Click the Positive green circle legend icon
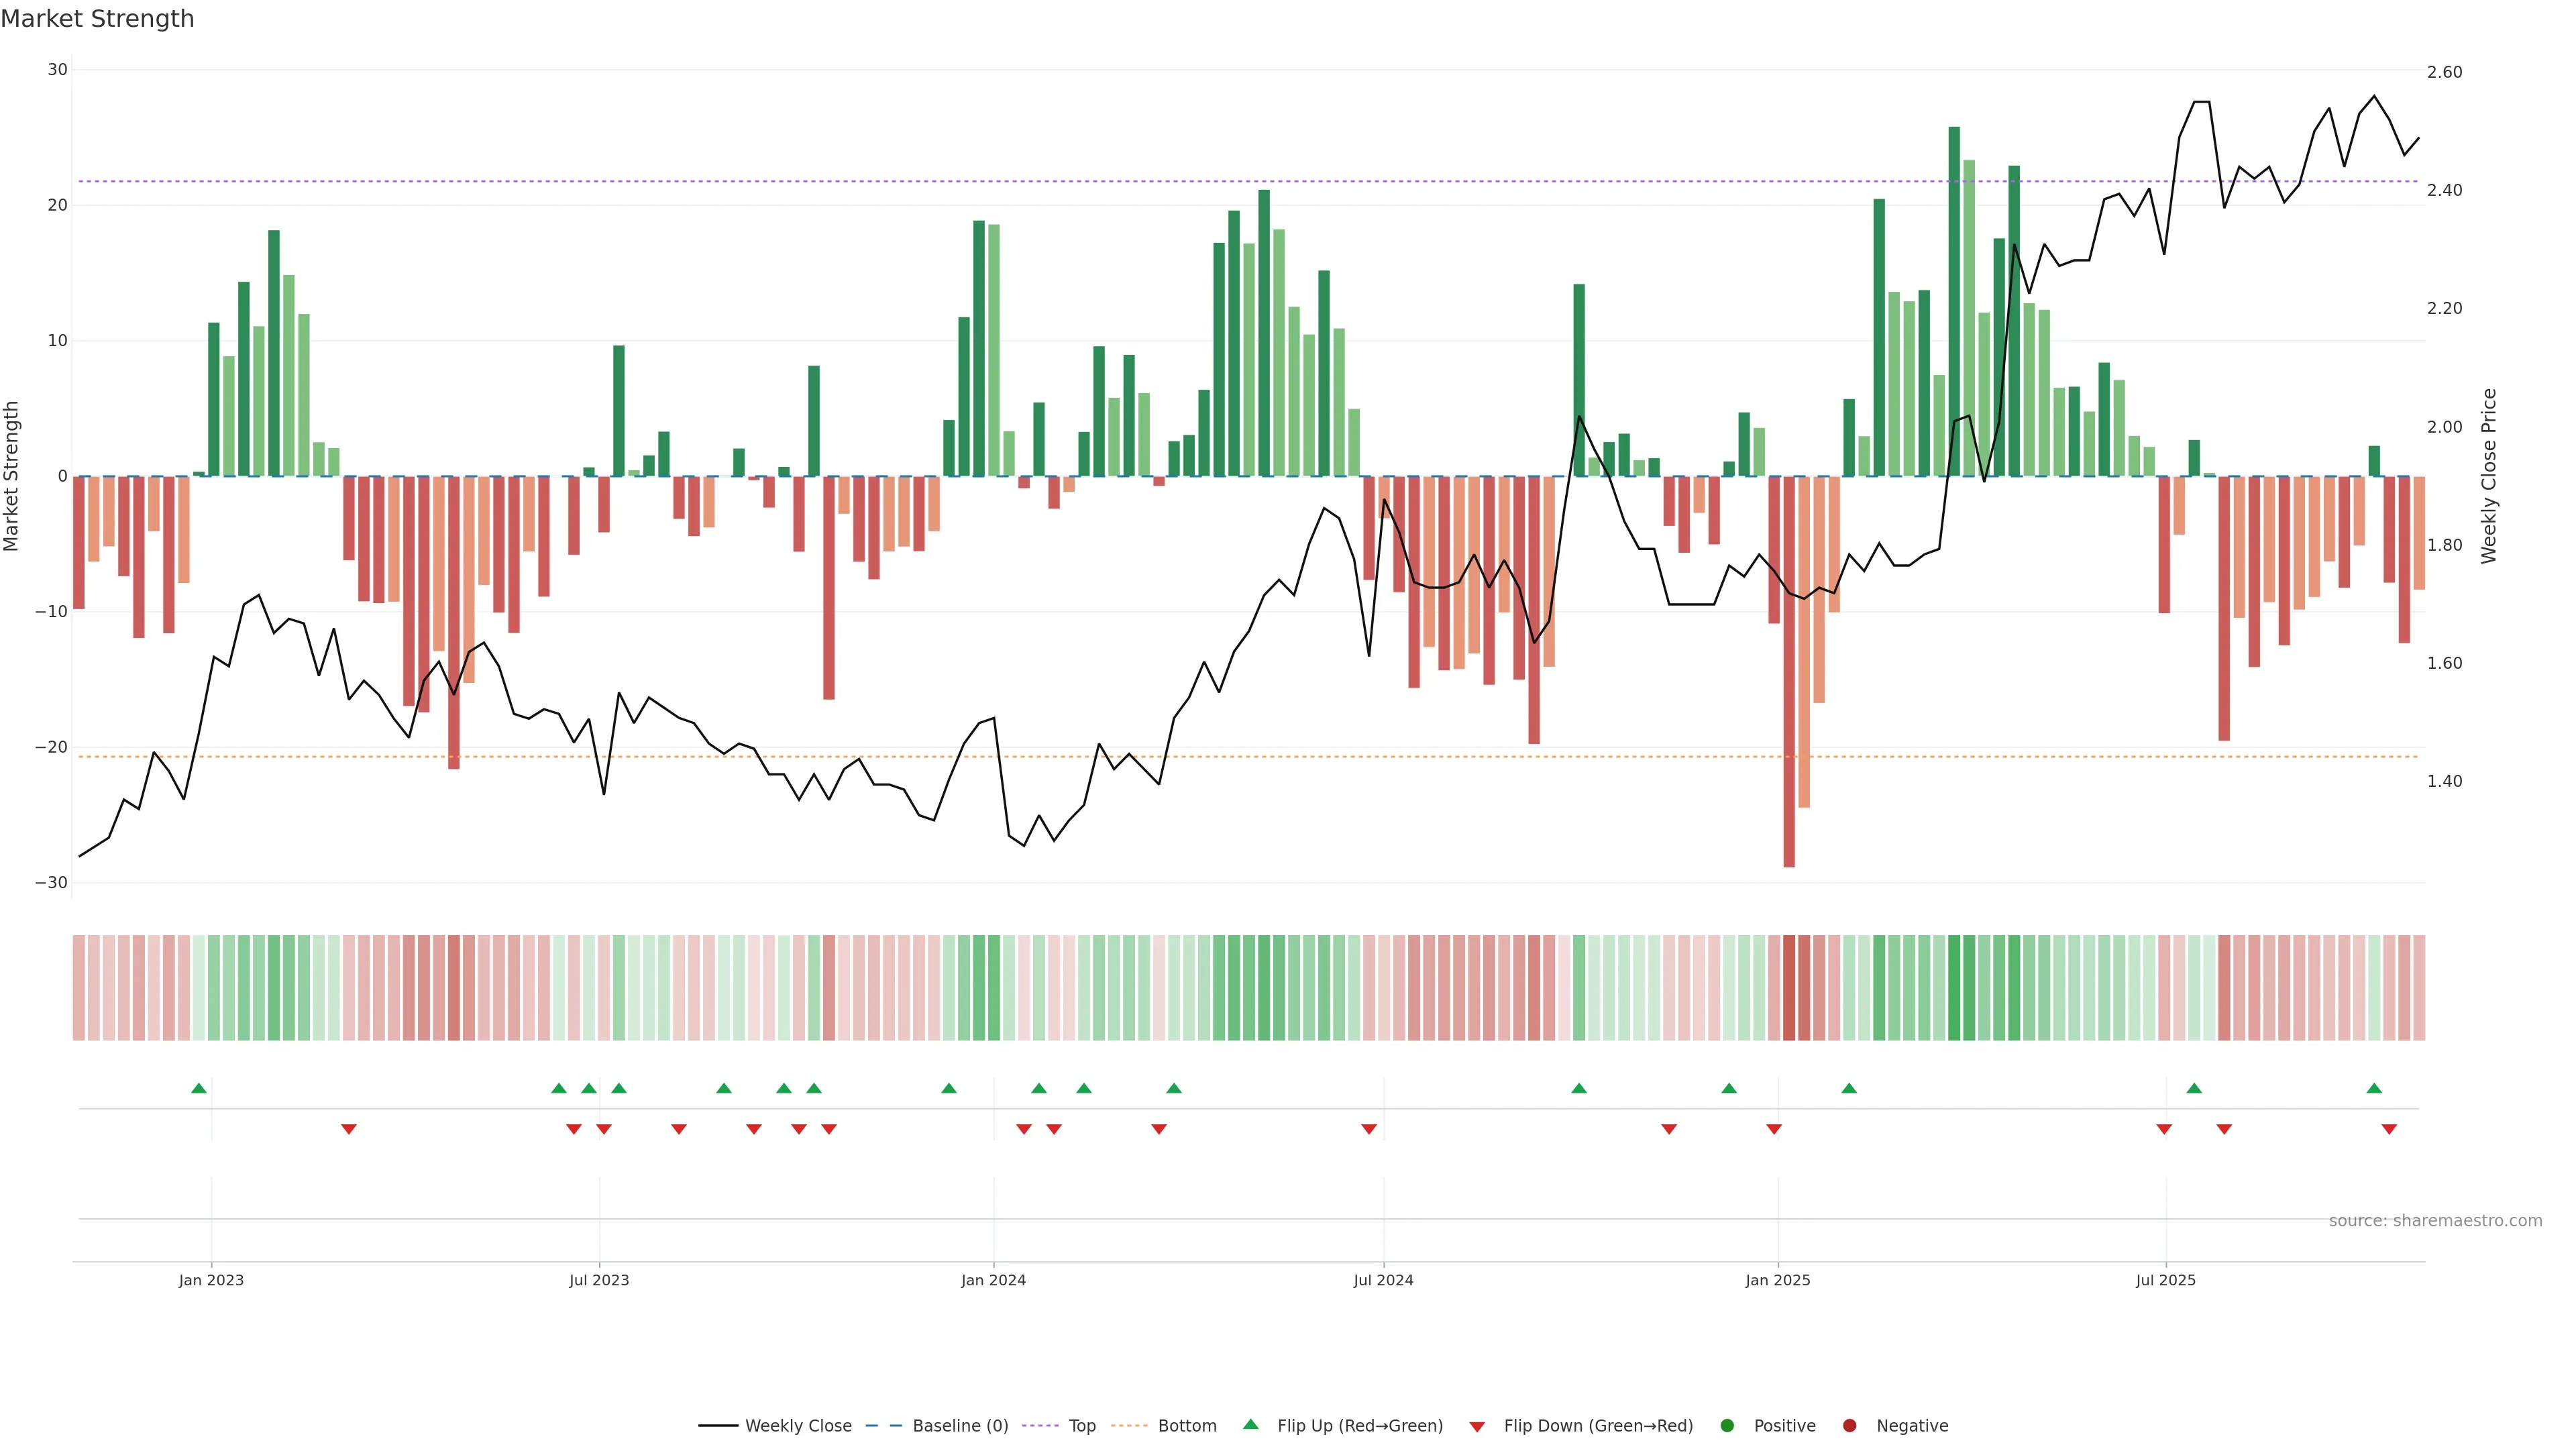Image resolution: width=2576 pixels, height=1449 pixels. tap(1727, 1425)
